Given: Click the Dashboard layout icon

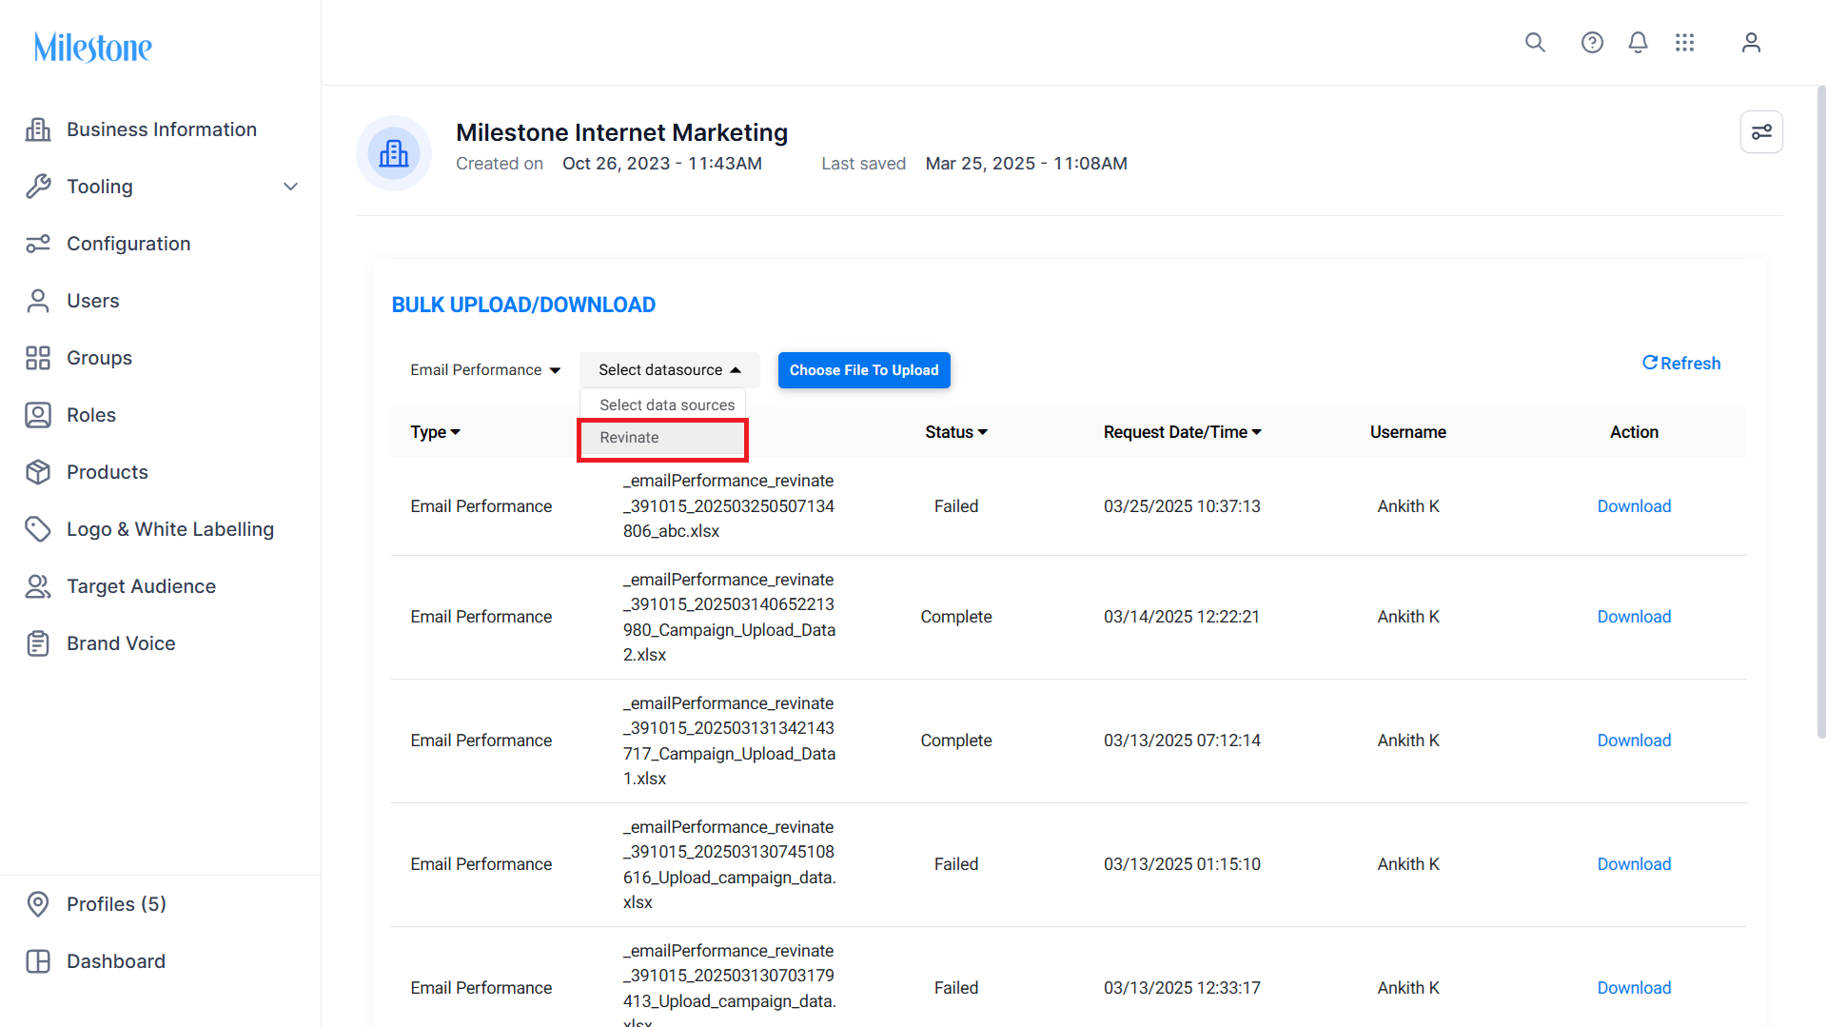Looking at the screenshot, I should pos(38,961).
